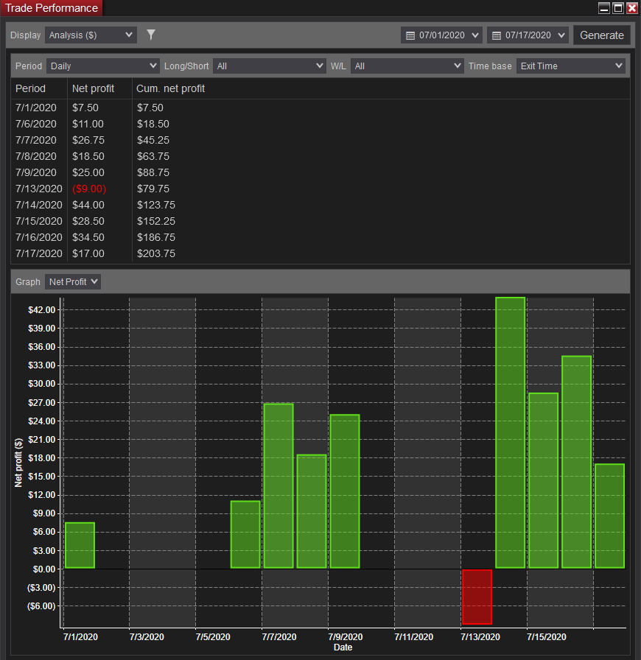Click the tallest green bar for 7/14/2020
This screenshot has height=660, width=641.
[510, 432]
